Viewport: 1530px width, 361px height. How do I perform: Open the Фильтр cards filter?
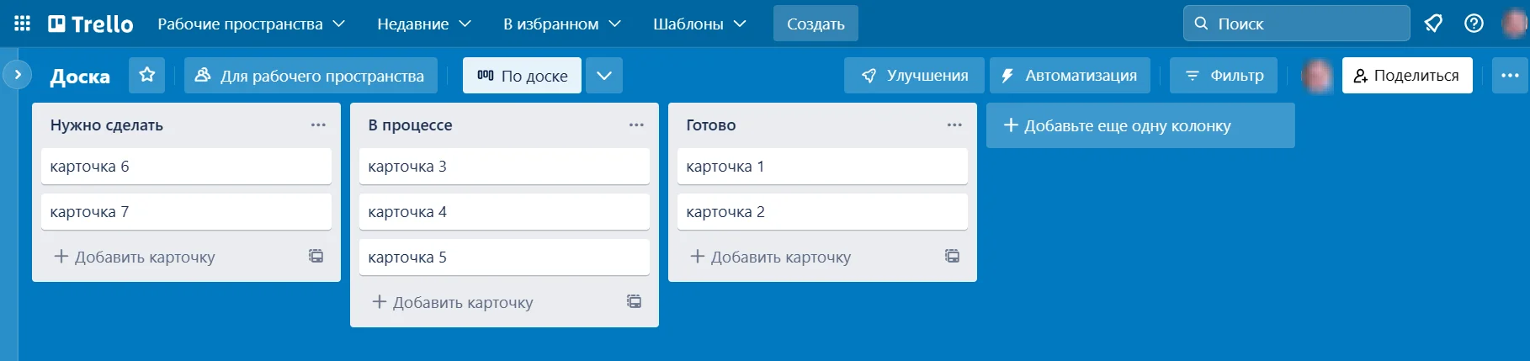click(x=1224, y=75)
